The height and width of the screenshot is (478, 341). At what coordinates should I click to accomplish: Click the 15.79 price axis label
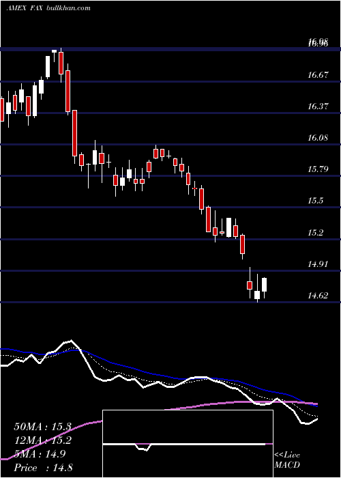(x=318, y=169)
